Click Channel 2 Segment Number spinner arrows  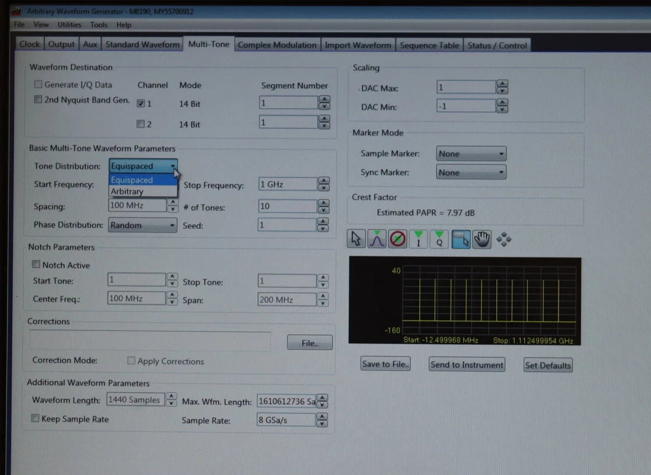(324, 122)
